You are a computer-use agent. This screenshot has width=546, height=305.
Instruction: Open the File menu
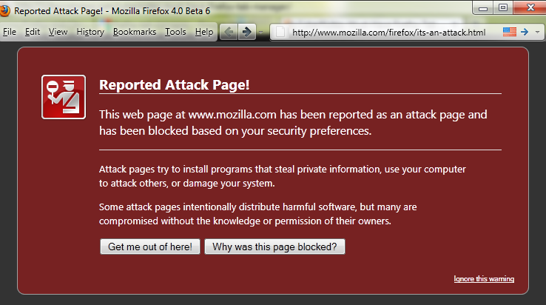[x=10, y=32]
